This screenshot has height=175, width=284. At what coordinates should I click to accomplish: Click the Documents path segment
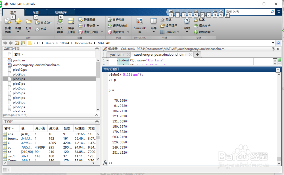83,43
